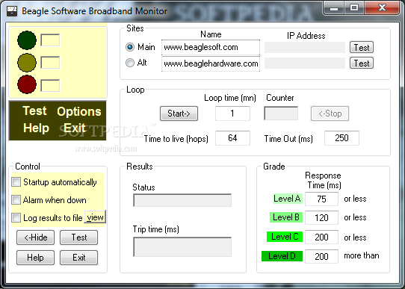Click the Level C color label
Viewport: 405px width, 289px height.
(x=285, y=237)
